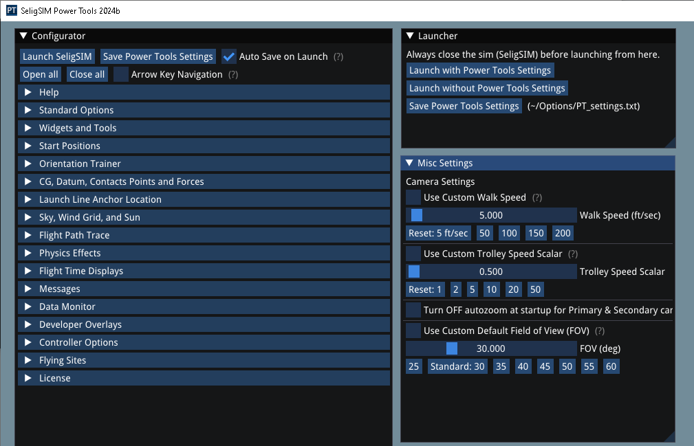Launch with Power Tools Settings
The image size is (694, 446).
480,70
